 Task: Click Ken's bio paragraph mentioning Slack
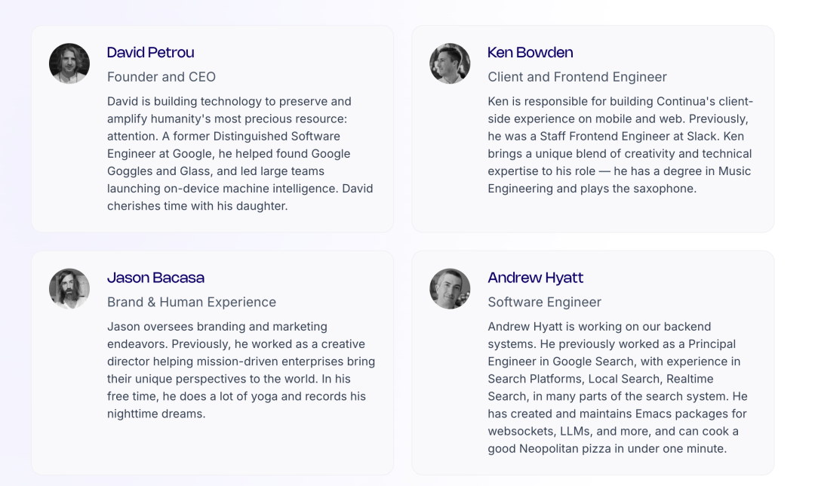[x=620, y=145]
